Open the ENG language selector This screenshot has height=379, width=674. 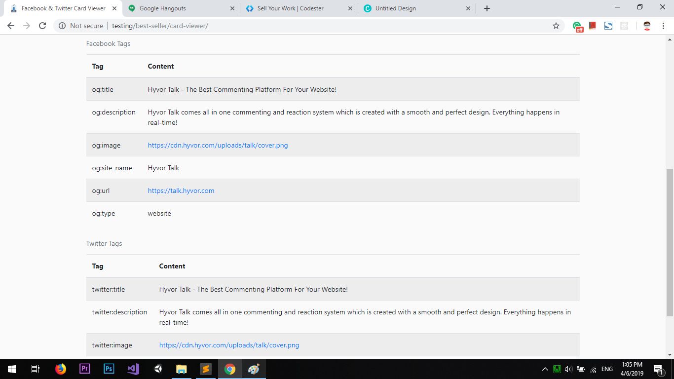607,369
